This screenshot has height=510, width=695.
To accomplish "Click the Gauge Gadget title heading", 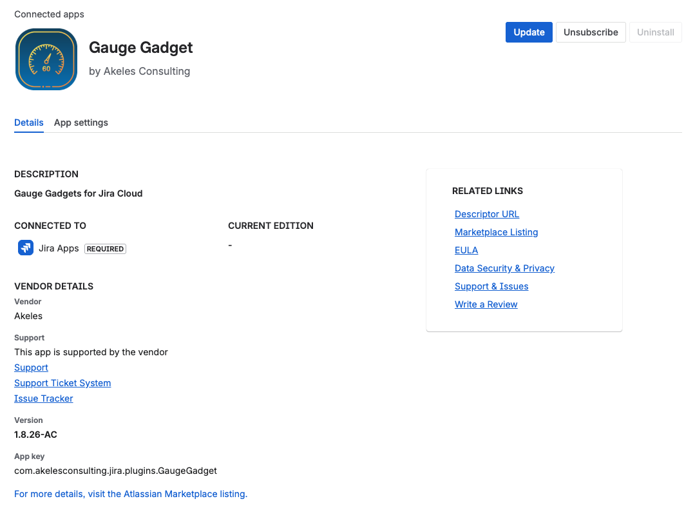I will point(140,48).
